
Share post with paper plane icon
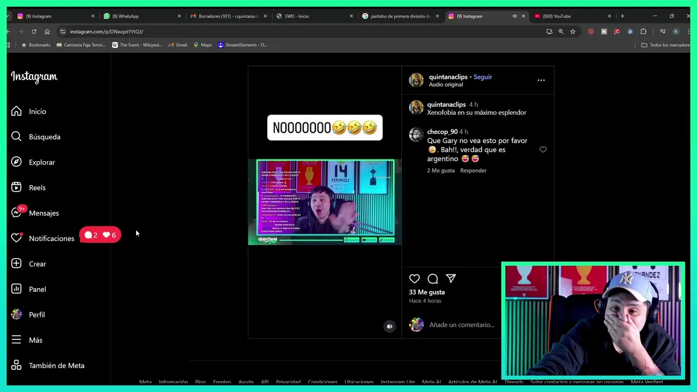click(451, 278)
